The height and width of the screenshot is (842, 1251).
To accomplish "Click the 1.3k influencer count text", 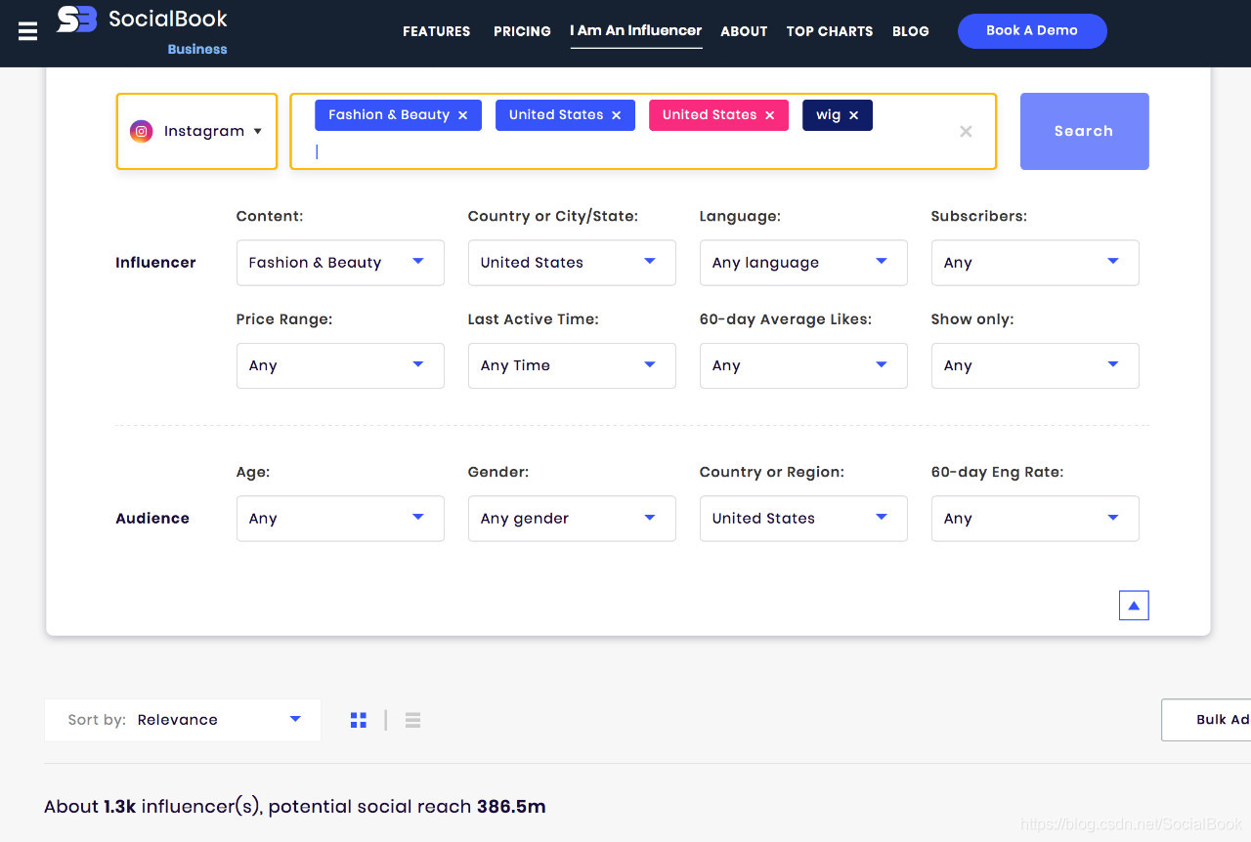I will (x=120, y=807).
